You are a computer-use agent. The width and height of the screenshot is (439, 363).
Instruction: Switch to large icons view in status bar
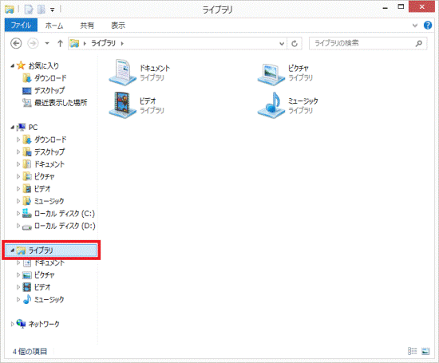click(425, 351)
